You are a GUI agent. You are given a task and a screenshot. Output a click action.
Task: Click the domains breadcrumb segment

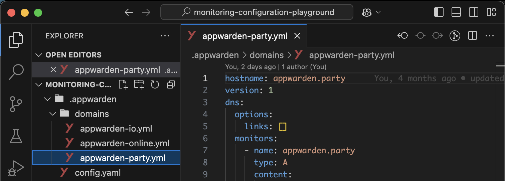tap(267, 55)
